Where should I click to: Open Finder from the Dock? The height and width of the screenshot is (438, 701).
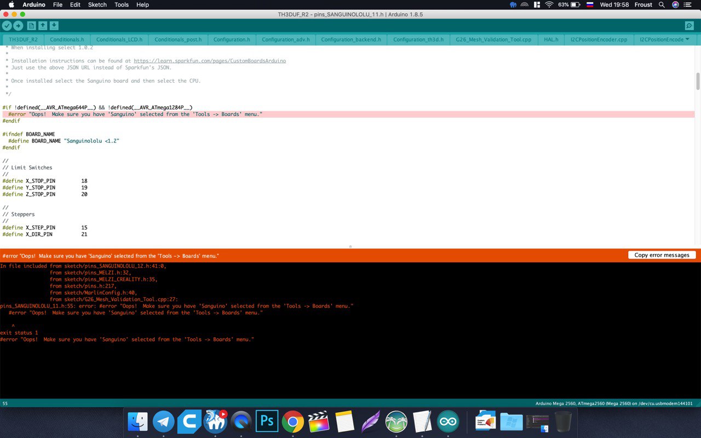coord(138,422)
